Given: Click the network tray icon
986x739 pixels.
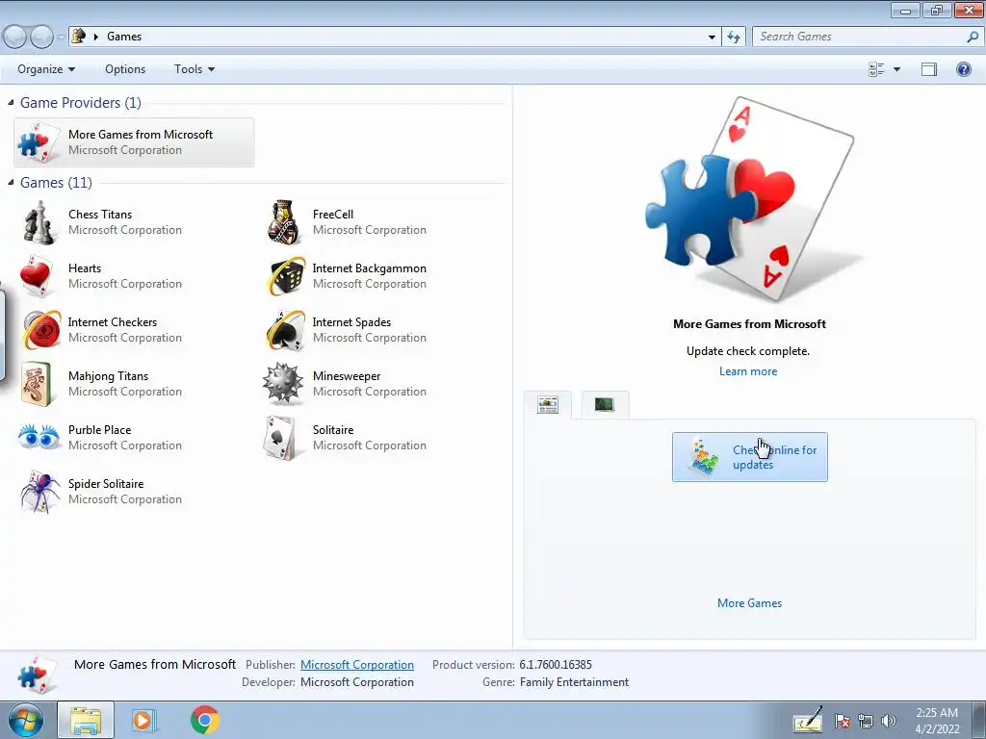Looking at the screenshot, I should click(866, 721).
